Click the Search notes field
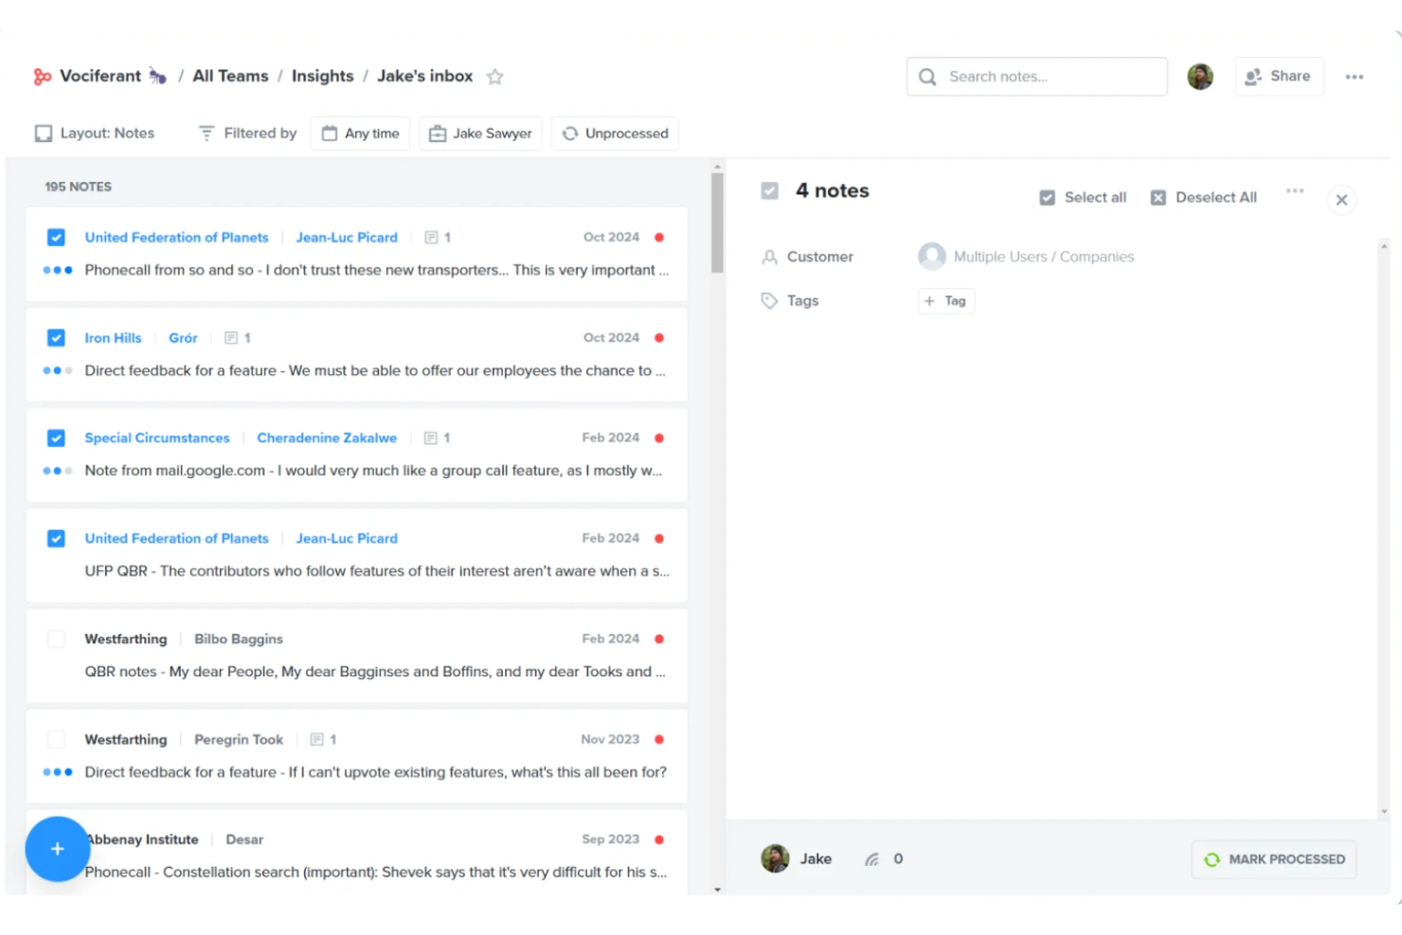This screenshot has height=935, width=1402. (x=1037, y=77)
